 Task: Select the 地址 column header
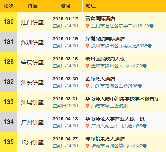coord(124,6)
